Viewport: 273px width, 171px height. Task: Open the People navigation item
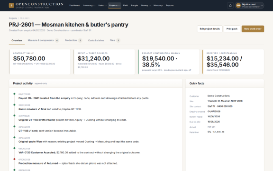135,5
